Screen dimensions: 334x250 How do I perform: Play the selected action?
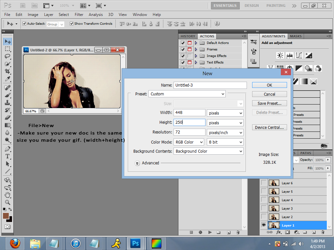(210, 232)
